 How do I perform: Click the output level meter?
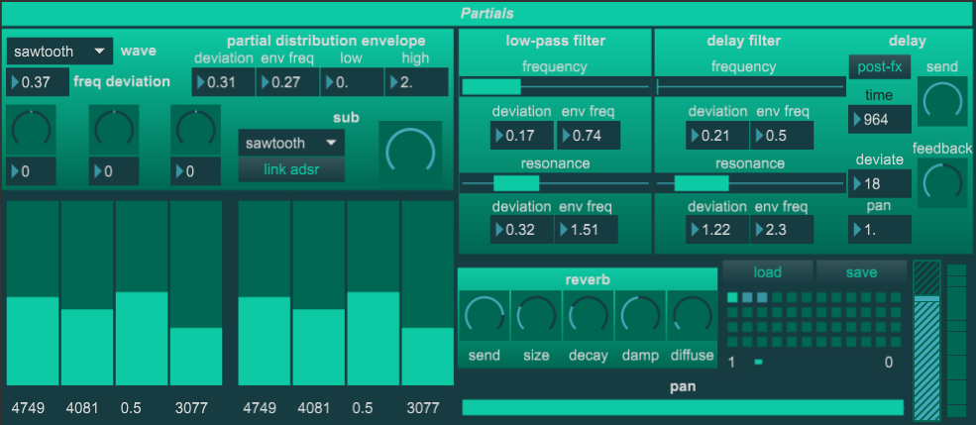click(957, 341)
